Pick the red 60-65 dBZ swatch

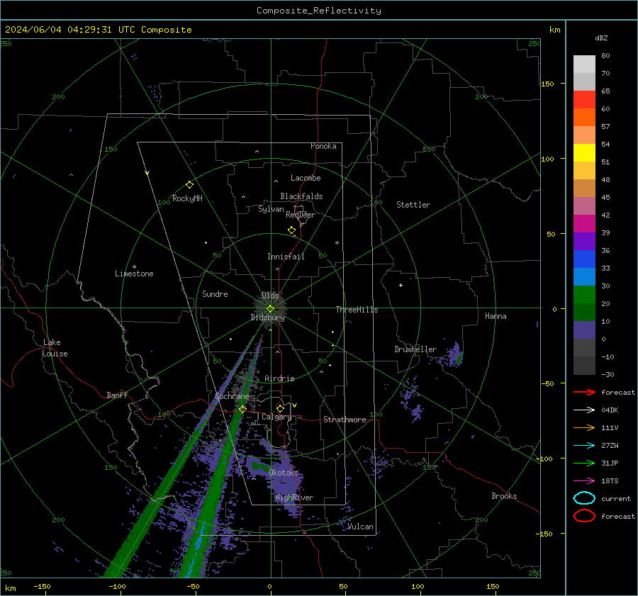point(584,100)
